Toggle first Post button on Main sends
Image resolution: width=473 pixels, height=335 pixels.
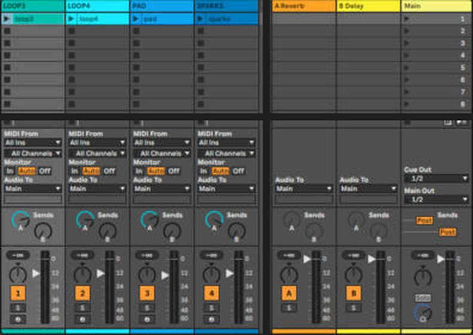[x=424, y=221]
